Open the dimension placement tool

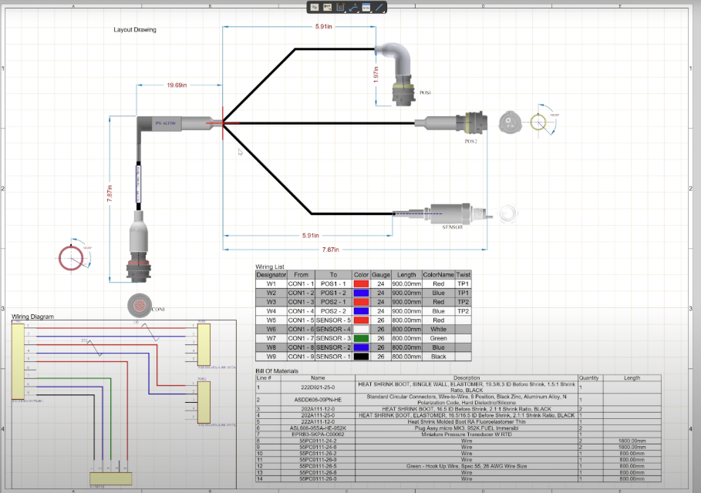pyautogui.click(x=340, y=7)
